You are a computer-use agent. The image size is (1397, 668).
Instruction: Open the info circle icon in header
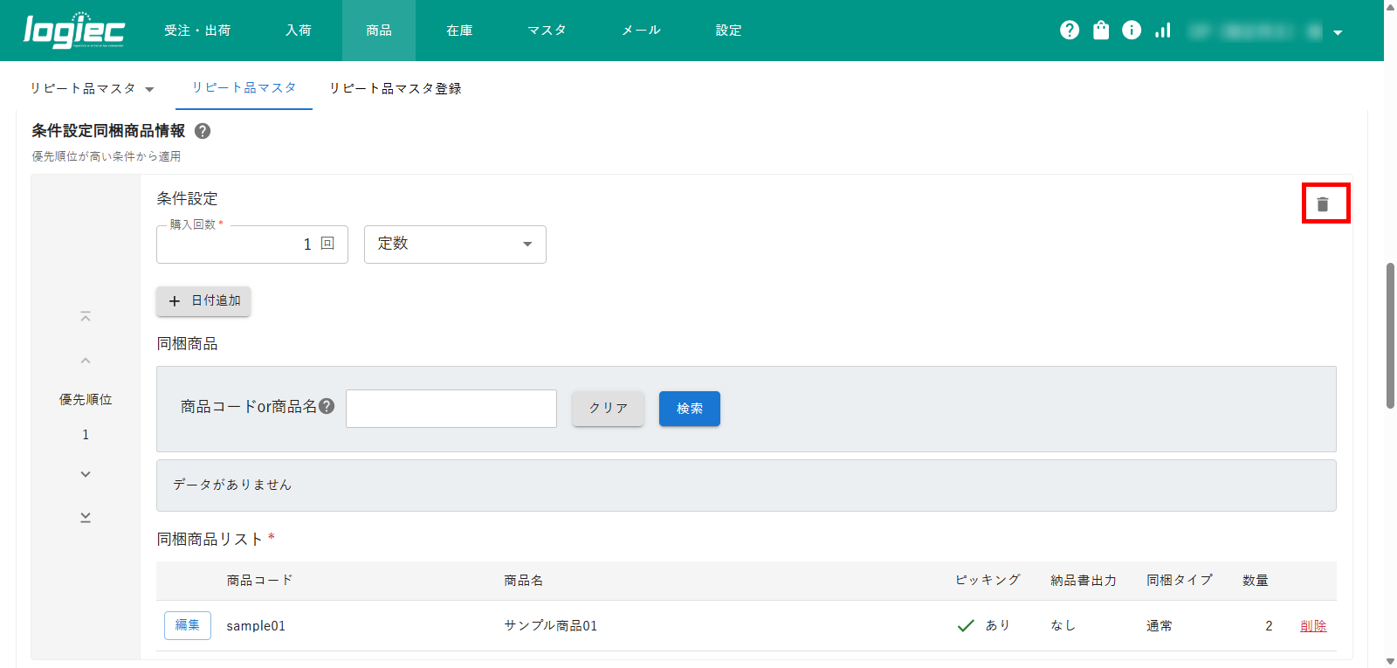[x=1132, y=31]
